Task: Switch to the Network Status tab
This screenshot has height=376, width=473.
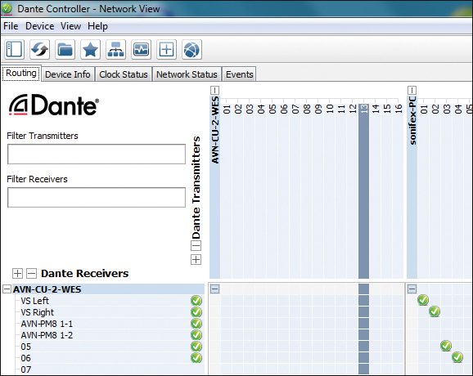Action: 187,74
